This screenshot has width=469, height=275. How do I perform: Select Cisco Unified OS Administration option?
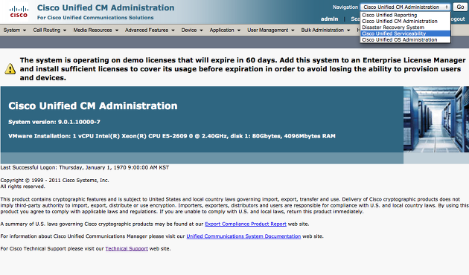(x=405, y=39)
